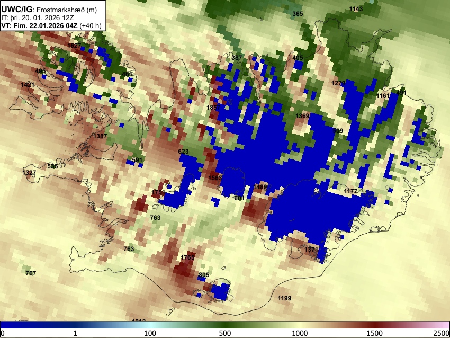
Task: Select the 1371 height label
Action: [311, 250]
